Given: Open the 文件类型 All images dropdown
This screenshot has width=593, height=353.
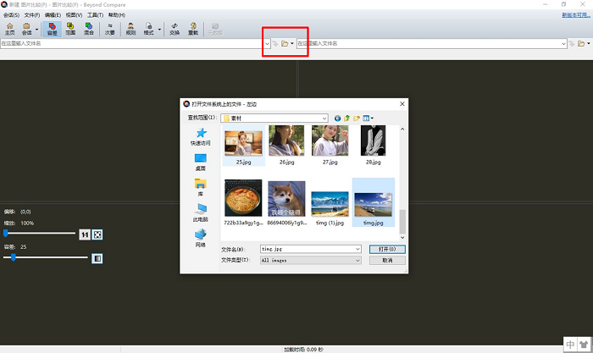Looking at the screenshot, I should click(x=357, y=261).
